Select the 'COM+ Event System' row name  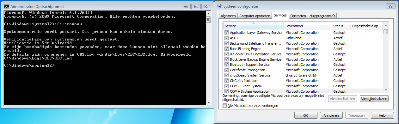coord(246,86)
